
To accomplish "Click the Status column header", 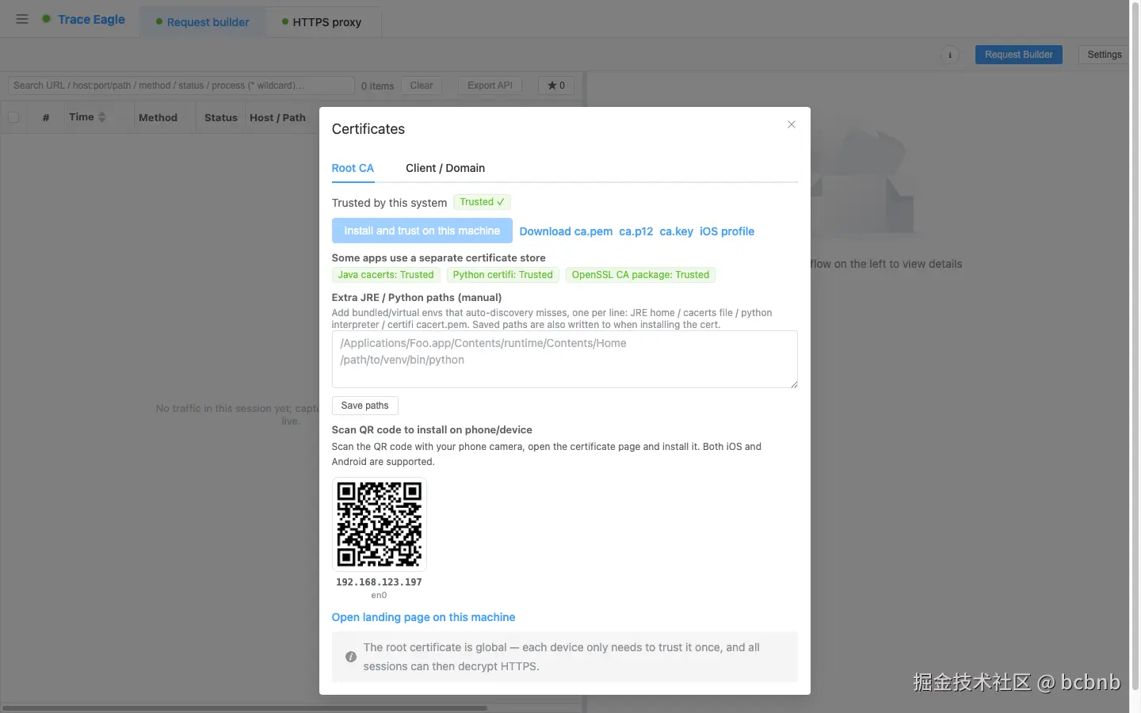I will click(221, 117).
